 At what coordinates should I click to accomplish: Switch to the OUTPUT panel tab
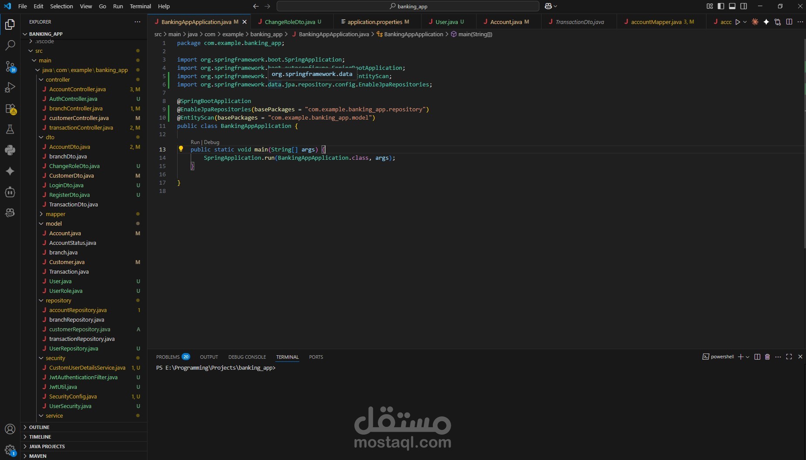coord(209,357)
